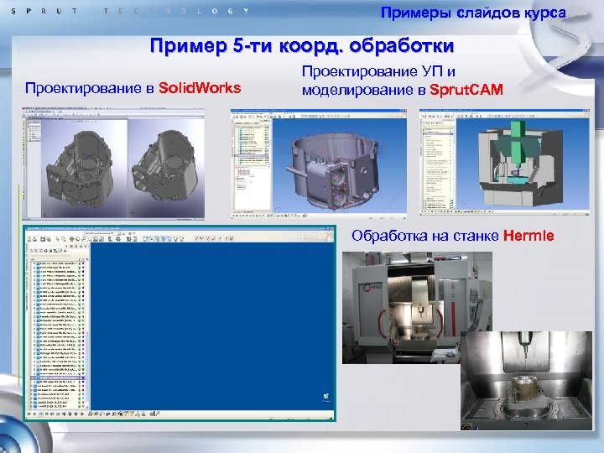Click the blank-page New icon in the large SprutCAM toolbar
604x453 pixels.
tap(29, 239)
